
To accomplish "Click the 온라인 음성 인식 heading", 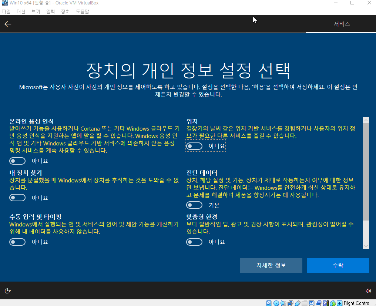I will click(x=31, y=121).
